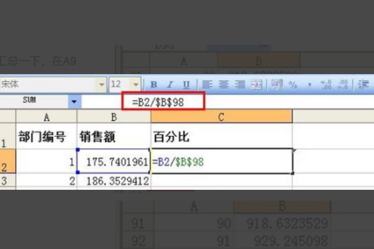Viewport: 374px width, 249px height.
Task: Click Merge and Center icon
Action: pos(257,85)
